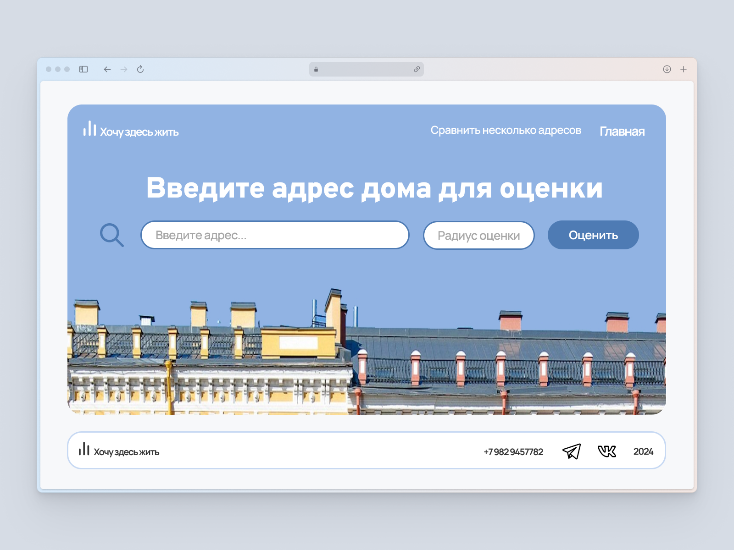Click the downloads icon in browser toolbar

click(666, 69)
